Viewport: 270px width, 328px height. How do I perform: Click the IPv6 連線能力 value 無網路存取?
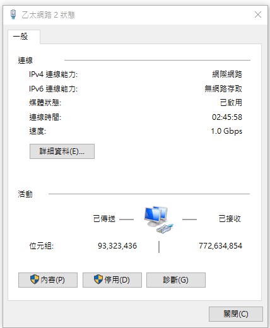(223, 89)
